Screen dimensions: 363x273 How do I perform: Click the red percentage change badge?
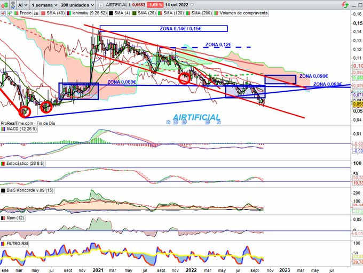click(x=155, y=5)
